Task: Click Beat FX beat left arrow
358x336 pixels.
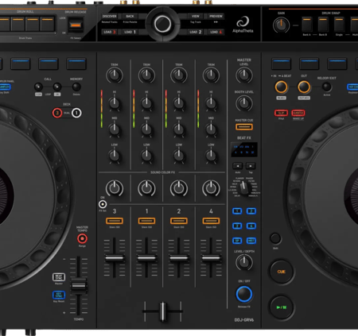Action: click(x=238, y=166)
